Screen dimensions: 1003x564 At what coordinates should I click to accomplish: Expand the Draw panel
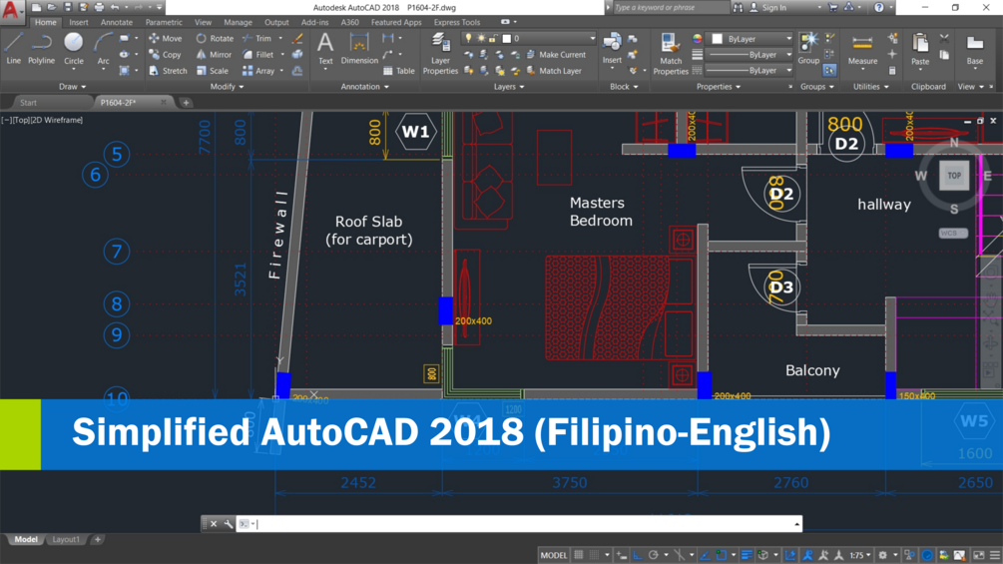pos(72,86)
